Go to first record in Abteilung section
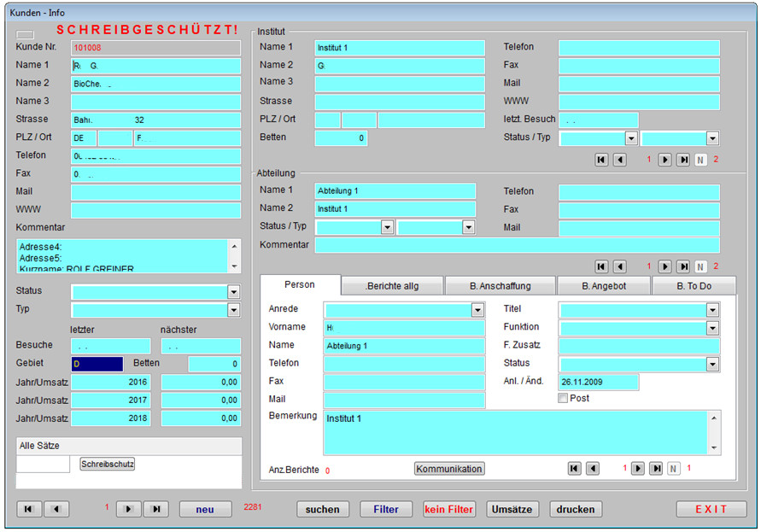The width and height of the screenshot is (761, 532). [601, 266]
